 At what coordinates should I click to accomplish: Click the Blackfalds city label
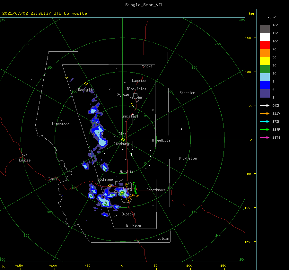[136, 89]
